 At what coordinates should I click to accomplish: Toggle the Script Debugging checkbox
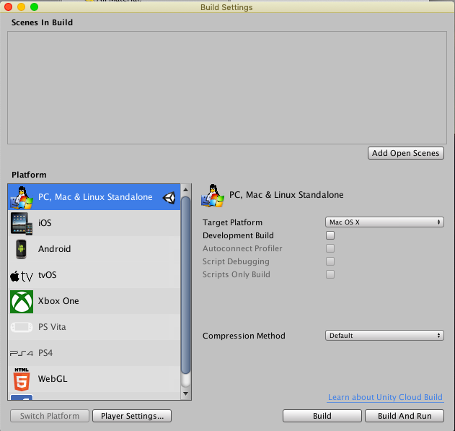click(x=330, y=261)
